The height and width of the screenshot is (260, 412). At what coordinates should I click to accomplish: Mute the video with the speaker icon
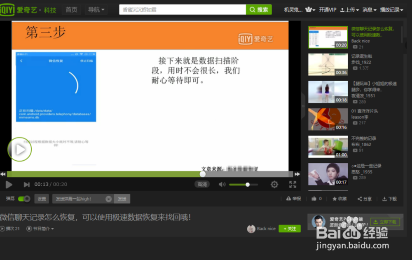[222, 184]
